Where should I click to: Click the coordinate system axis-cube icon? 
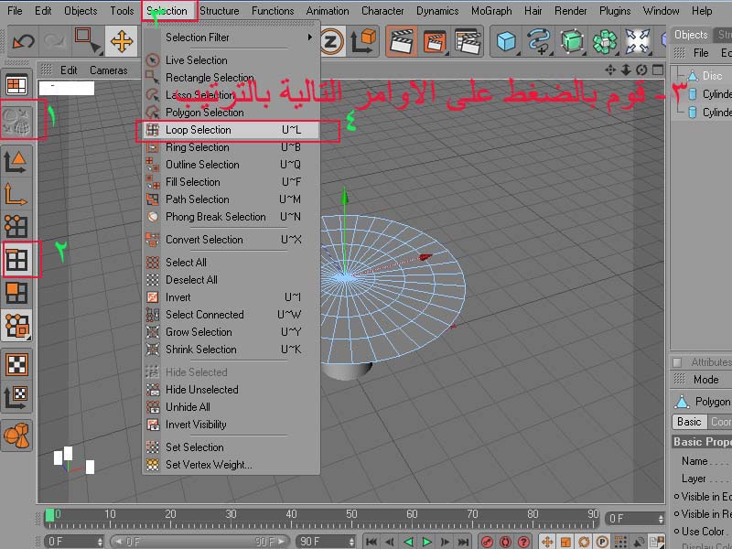click(363, 41)
